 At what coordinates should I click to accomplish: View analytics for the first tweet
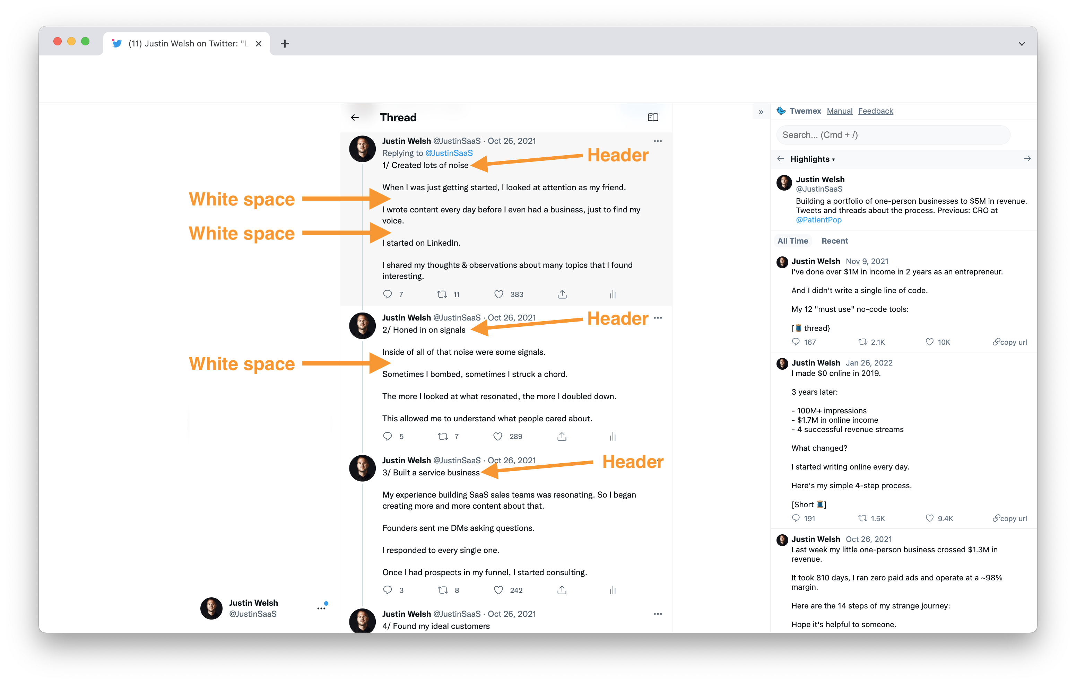coord(613,294)
